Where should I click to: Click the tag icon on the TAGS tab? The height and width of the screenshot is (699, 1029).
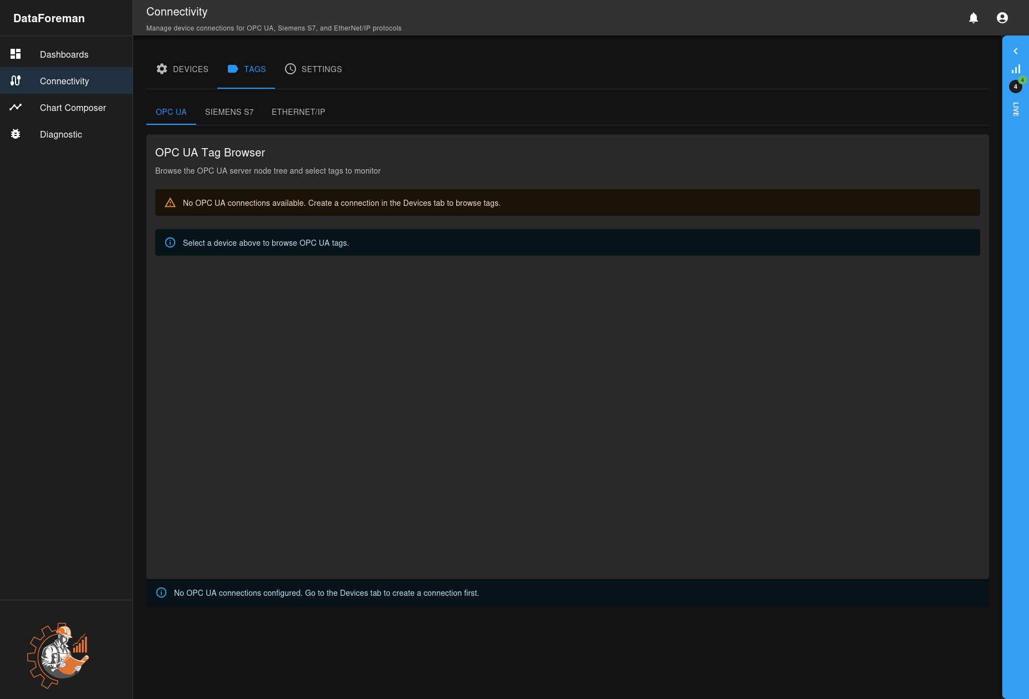(x=232, y=69)
